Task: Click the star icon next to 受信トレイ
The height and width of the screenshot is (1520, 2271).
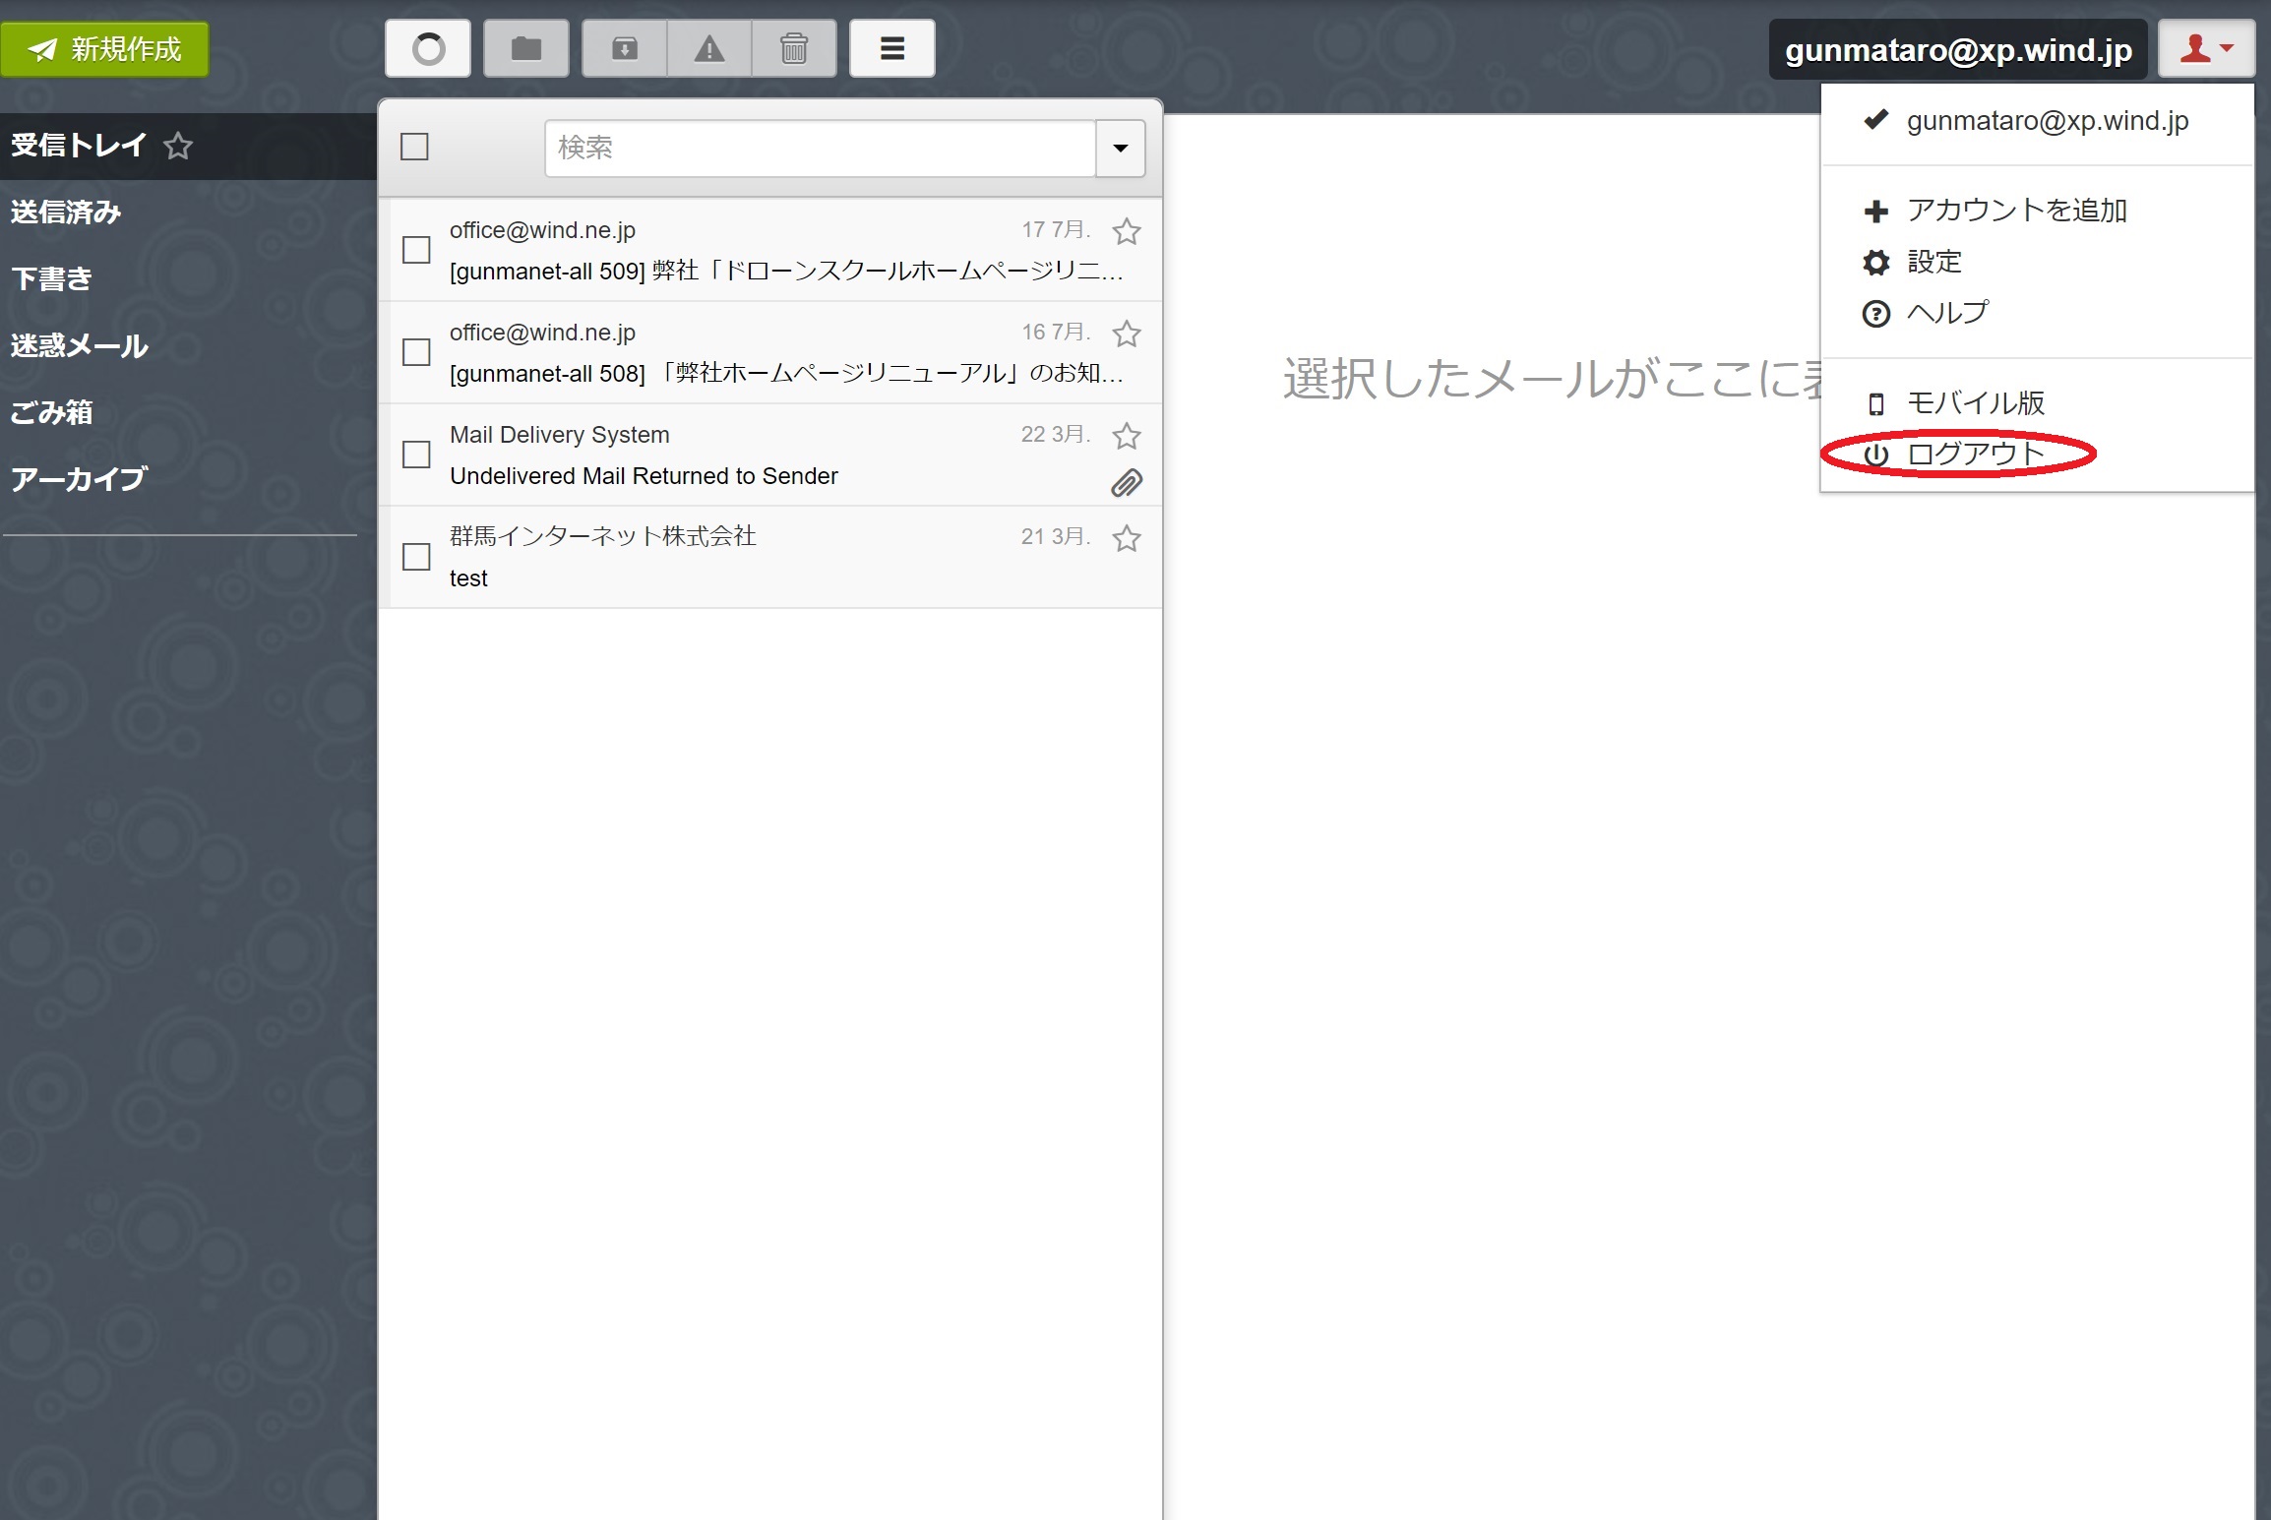Action: click(178, 146)
